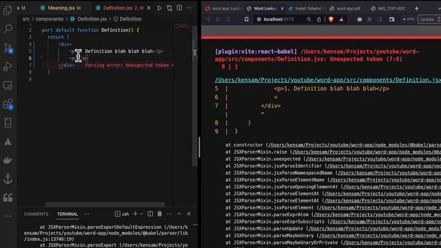This screenshot has height=248, width=441.
Task: Open the Brave Wallet icon
Action: [392, 19]
